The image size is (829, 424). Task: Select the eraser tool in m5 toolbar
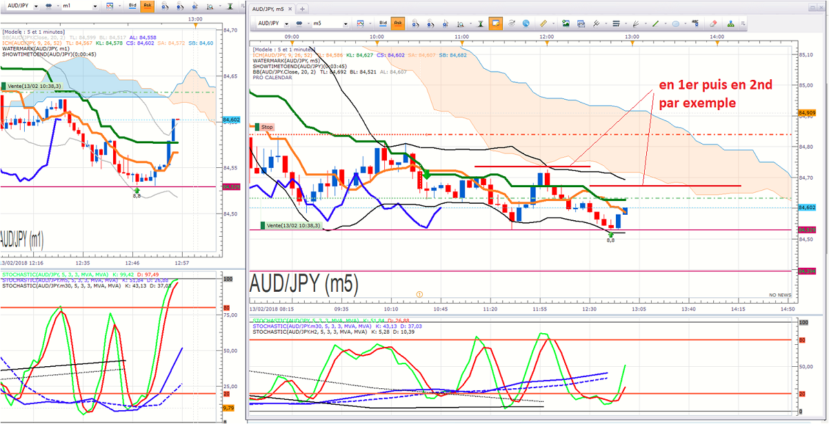(x=713, y=23)
